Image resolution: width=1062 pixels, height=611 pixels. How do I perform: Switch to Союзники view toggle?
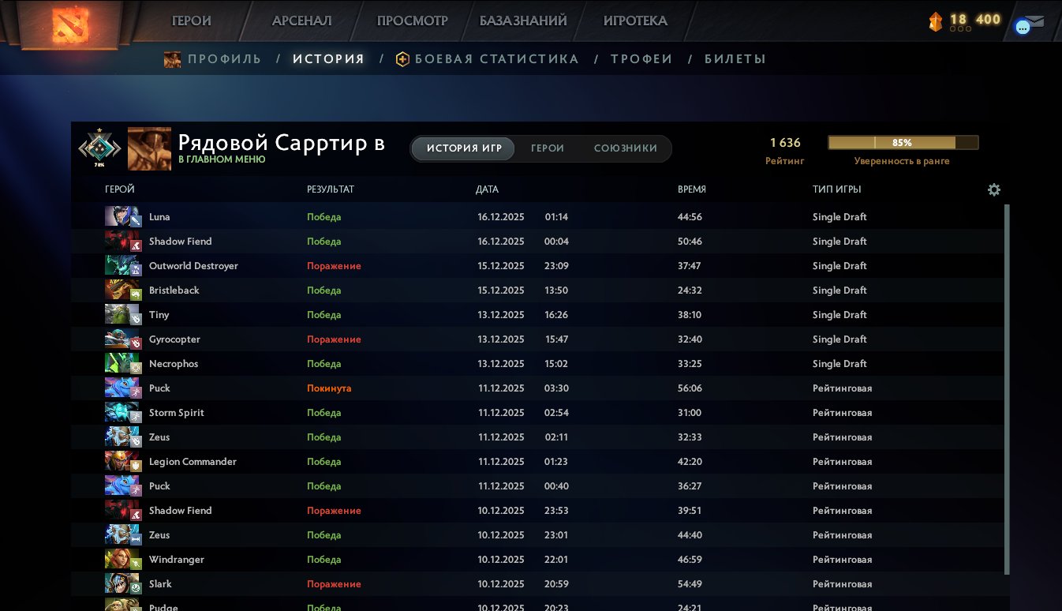coord(625,148)
